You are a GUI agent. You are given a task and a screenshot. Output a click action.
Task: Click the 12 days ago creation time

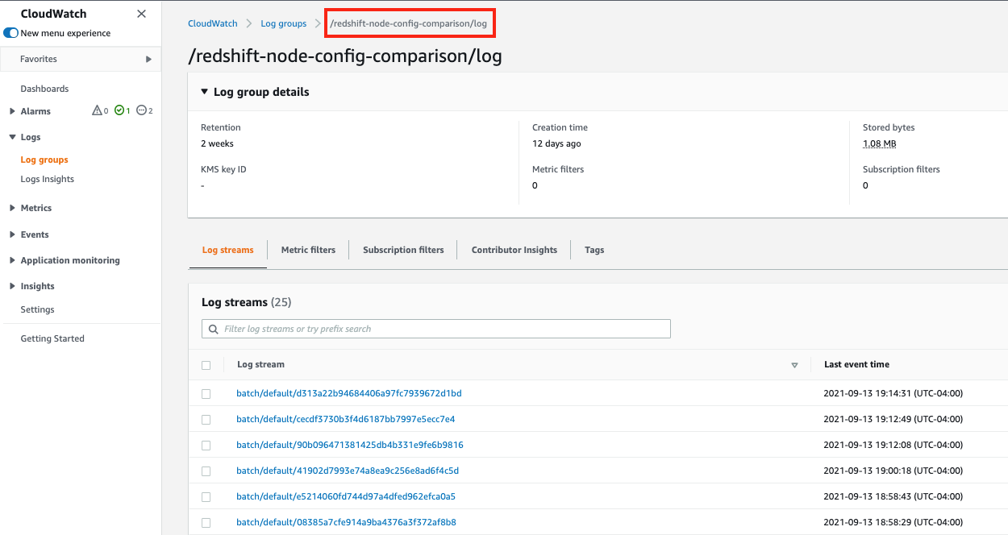(x=556, y=143)
